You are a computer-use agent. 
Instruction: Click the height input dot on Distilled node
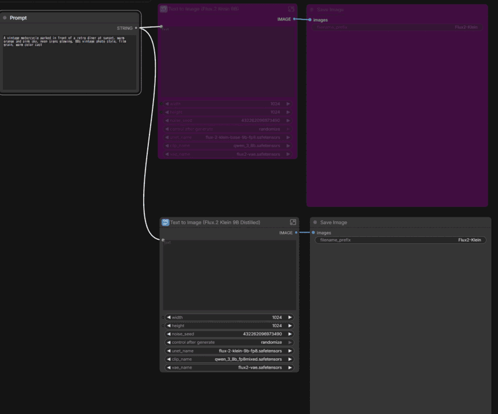click(163, 325)
